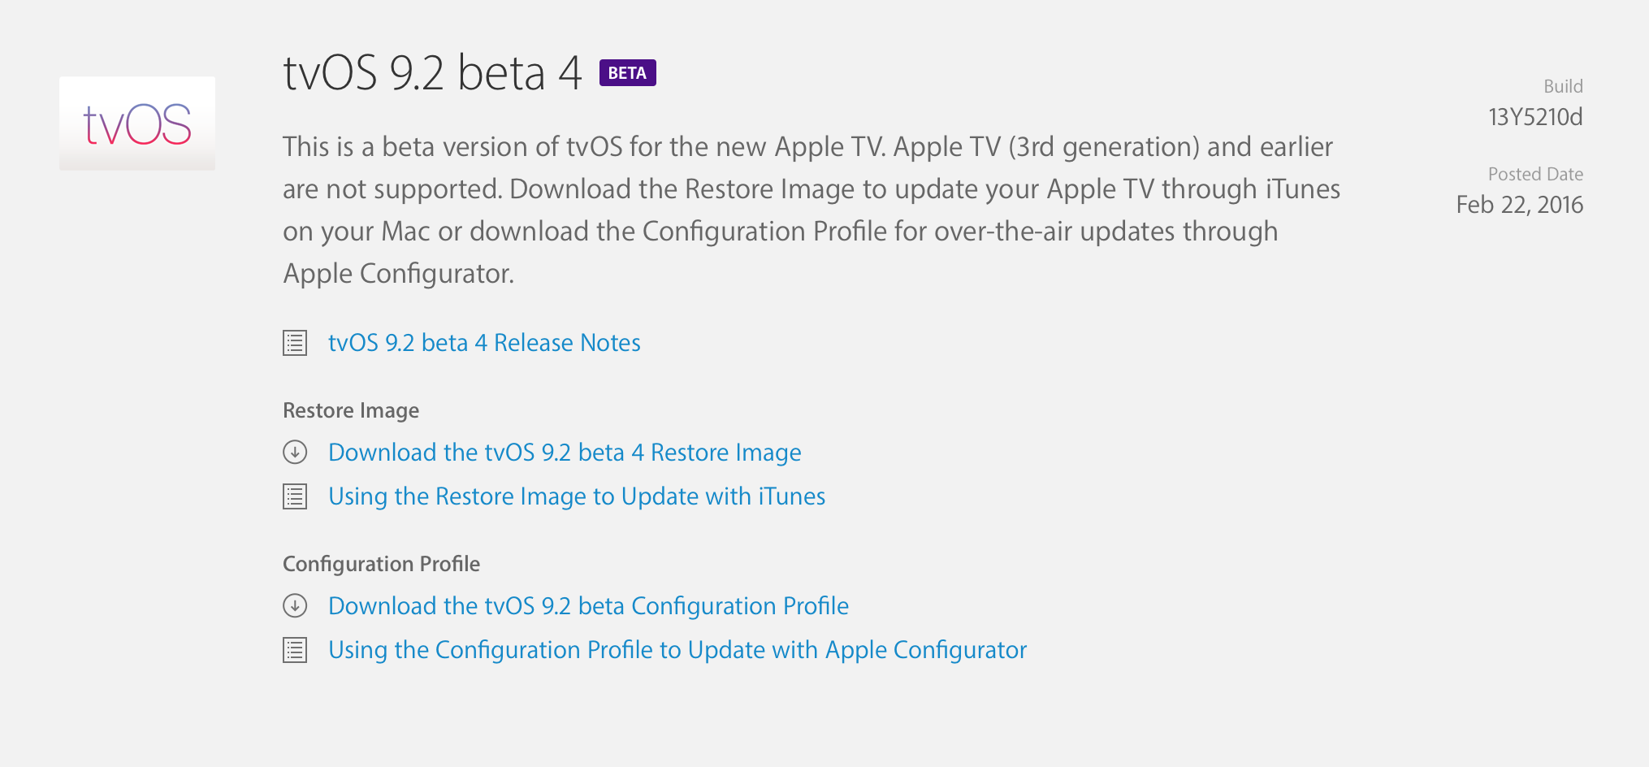Open the Apple Configurator update instructions link
Screen dimensions: 1649x767
pyautogui.click(x=677, y=650)
